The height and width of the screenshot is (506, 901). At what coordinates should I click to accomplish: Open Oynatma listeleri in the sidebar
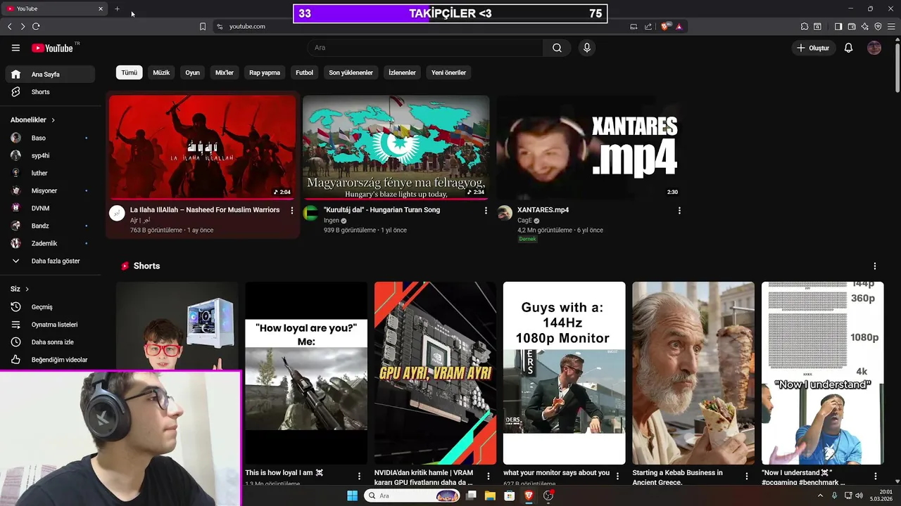[50, 325]
